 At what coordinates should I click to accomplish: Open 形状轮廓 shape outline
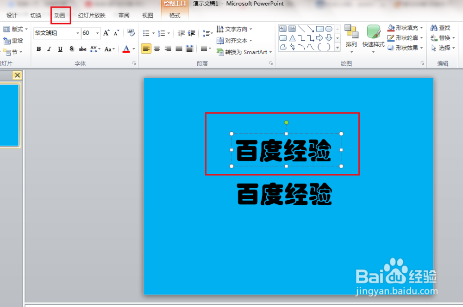[x=405, y=38]
